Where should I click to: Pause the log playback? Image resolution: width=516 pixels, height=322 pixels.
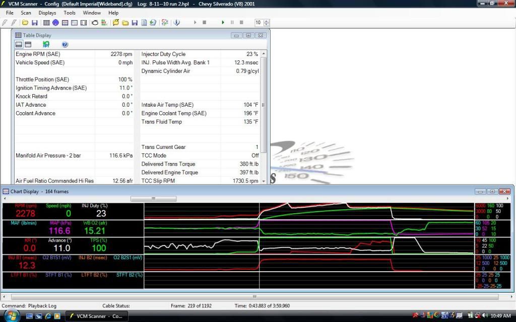[x=232, y=23]
